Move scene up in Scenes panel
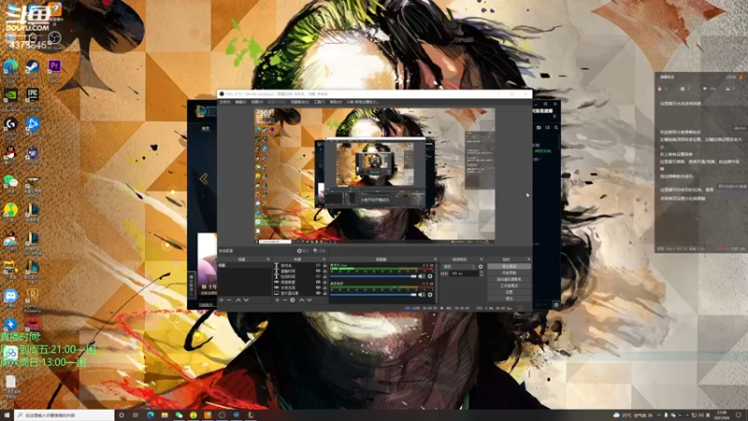 click(238, 300)
